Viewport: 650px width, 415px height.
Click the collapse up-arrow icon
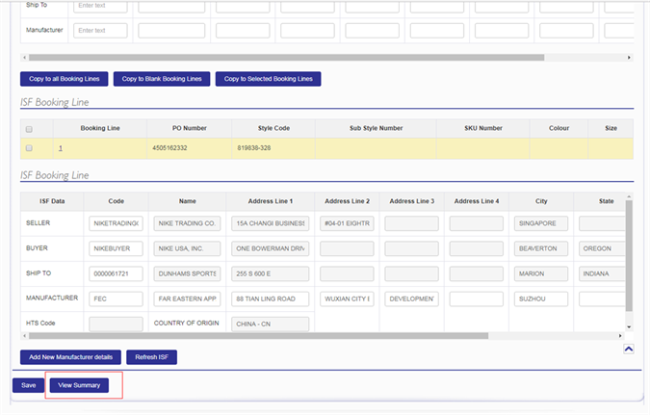[627, 350]
